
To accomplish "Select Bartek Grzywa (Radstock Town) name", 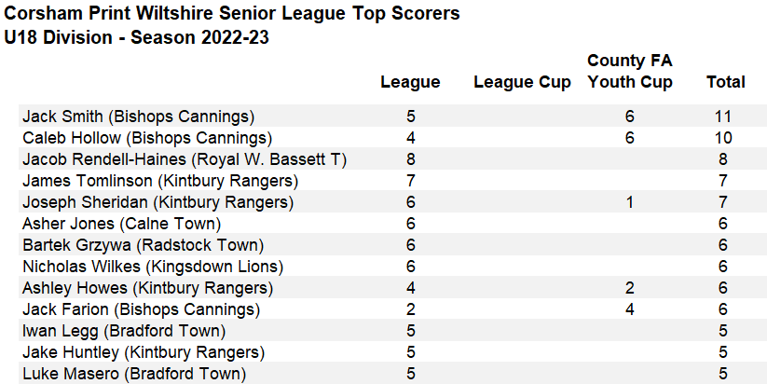I will (143, 245).
